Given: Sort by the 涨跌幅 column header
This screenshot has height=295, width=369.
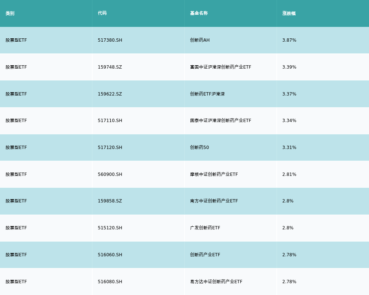Looking at the screenshot, I should 289,13.
